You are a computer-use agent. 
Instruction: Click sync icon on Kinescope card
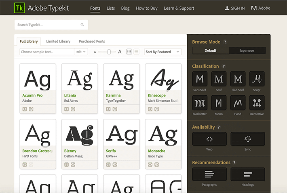tap(157, 109)
